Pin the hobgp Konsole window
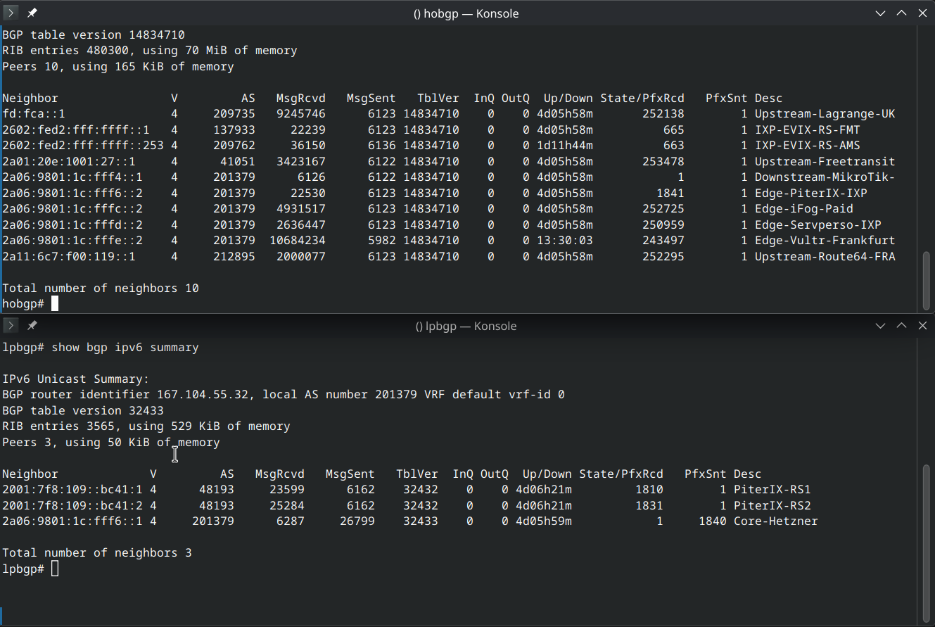 [32, 13]
